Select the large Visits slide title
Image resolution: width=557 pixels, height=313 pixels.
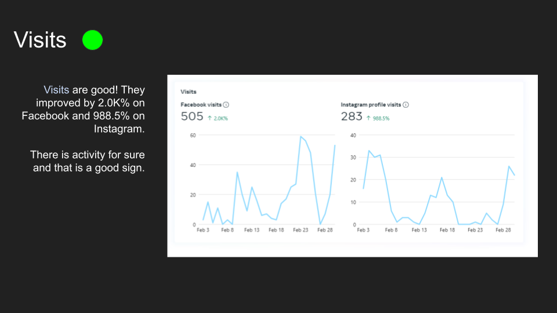click(40, 40)
